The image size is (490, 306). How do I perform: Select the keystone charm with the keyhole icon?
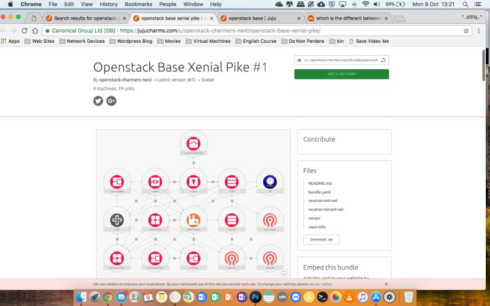coord(194,182)
